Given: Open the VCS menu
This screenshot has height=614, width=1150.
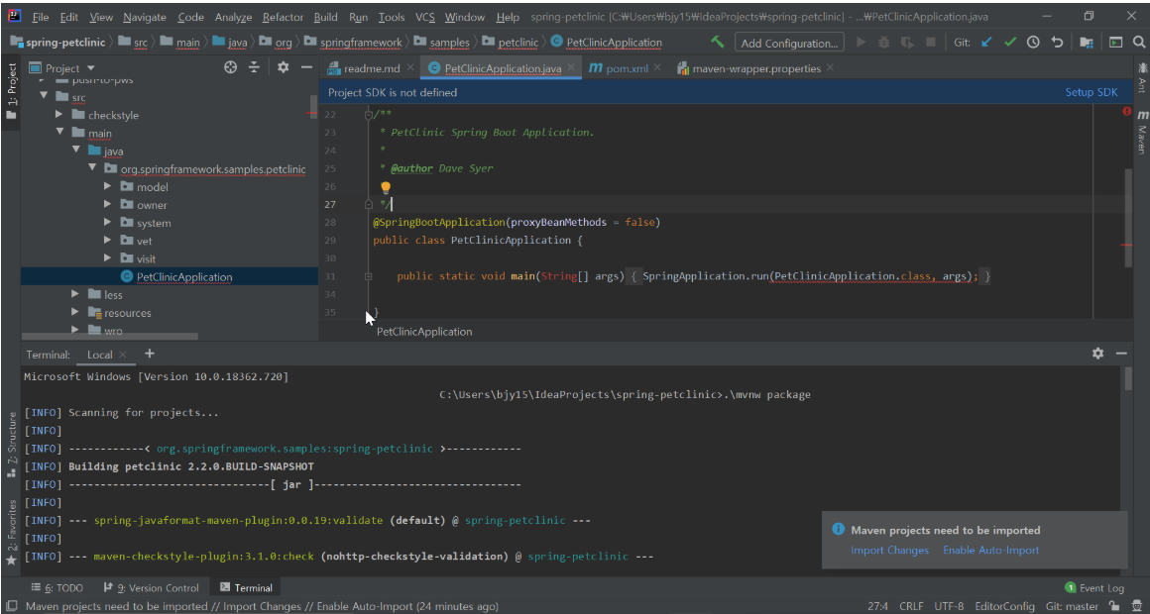Looking at the screenshot, I should point(424,17).
